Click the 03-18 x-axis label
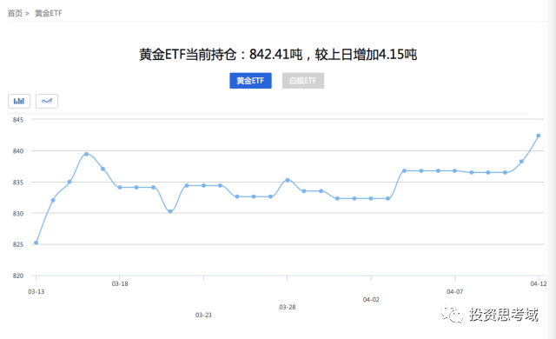Image resolution: width=556 pixels, height=339 pixels. click(x=120, y=283)
